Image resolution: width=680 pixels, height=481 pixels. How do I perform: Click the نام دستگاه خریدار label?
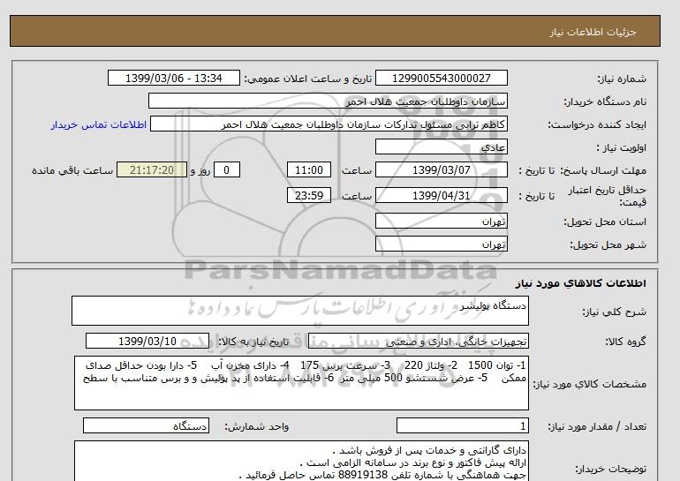(605, 101)
